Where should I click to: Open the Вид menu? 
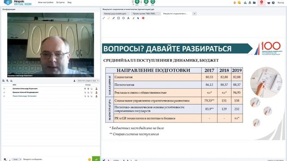[x=70, y=3]
